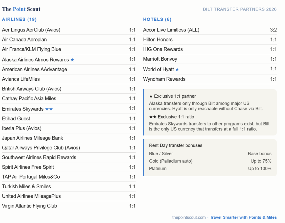Select 'Marriott Bonvoy' row
Image resolution: width=285 pixels, height=223 pixels.
pos(210,59)
